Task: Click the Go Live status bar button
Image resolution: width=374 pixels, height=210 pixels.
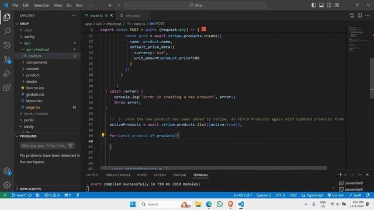Action: pos(335,195)
